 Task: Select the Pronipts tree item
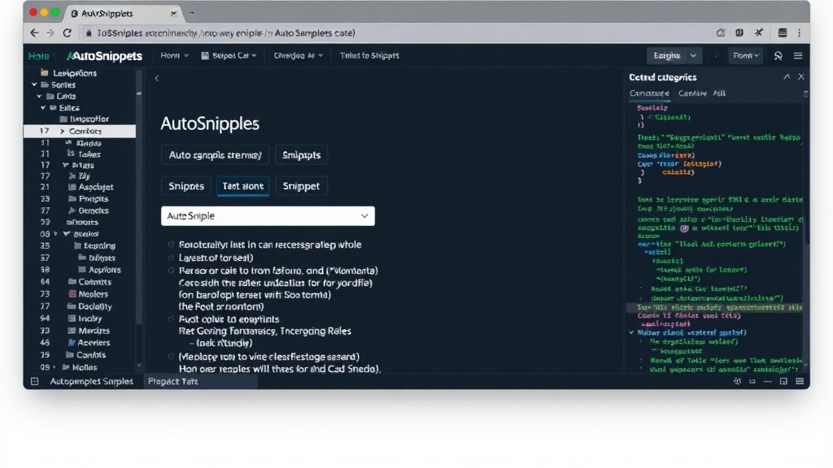point(94,199)
